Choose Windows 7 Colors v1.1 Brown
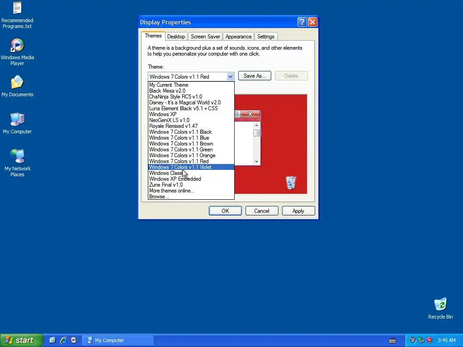The width and height of the screenshot is (463, 347). [x=191, y=144]
